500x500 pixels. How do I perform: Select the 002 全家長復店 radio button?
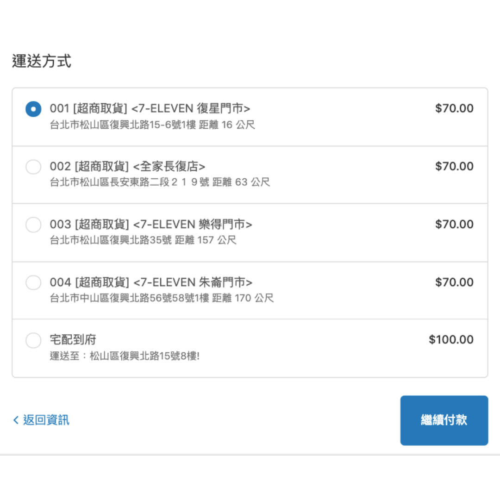(x=33, y=167)
